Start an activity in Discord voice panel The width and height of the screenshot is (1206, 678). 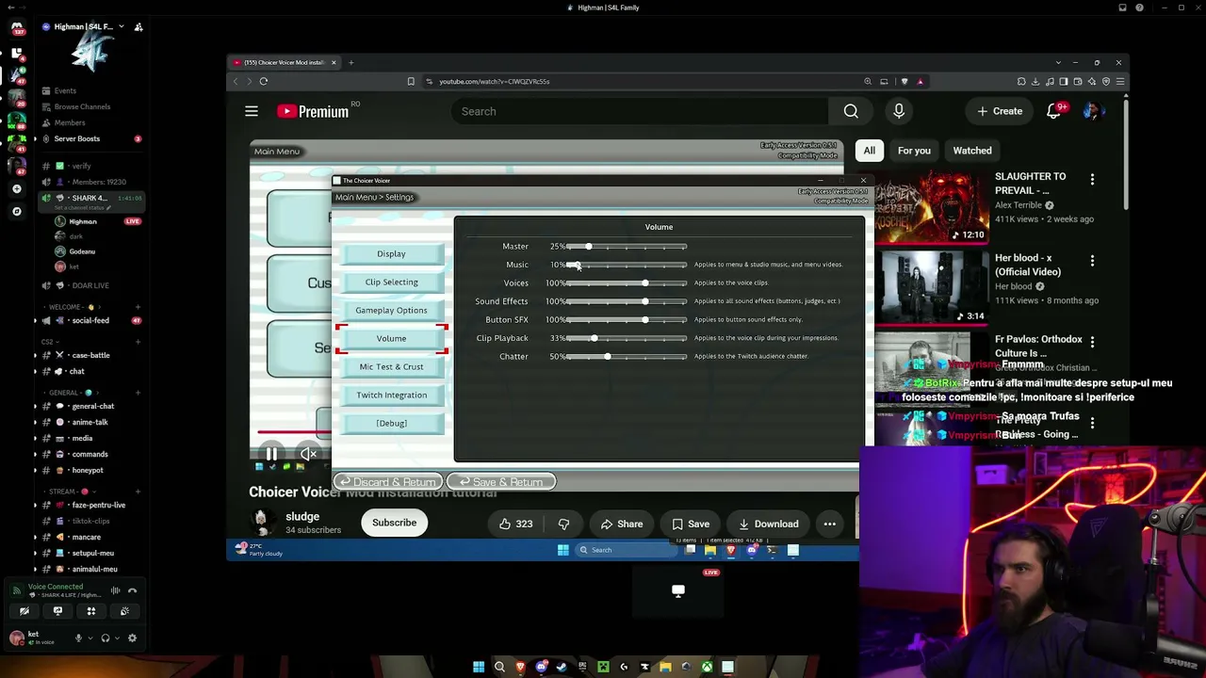(91, 611)
